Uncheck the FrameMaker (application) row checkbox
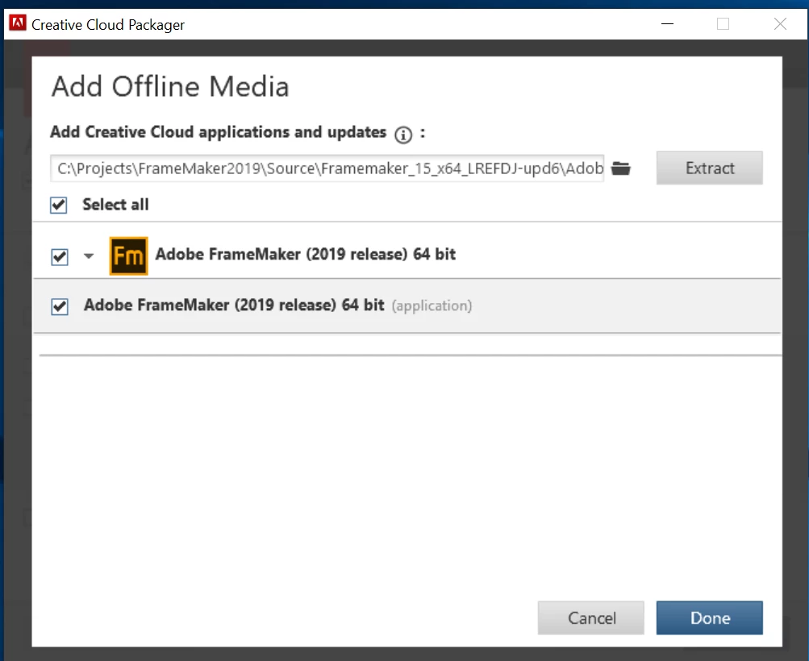 [60, 306]
